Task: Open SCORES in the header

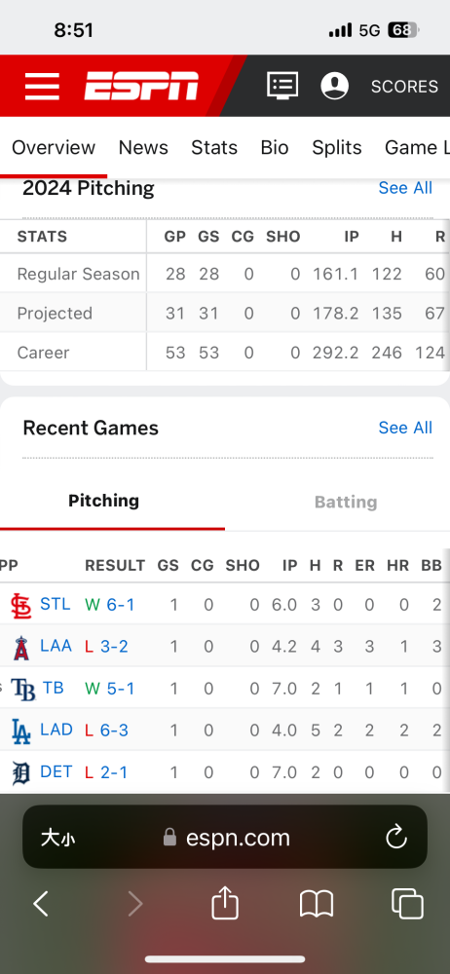Action: [x=404, y=87]
